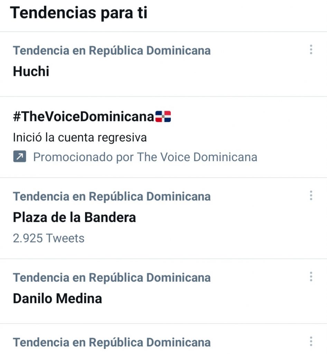Click the region label above Plaza de la Bandera
This screenshot has height=354, width=327.
[112, 196]
